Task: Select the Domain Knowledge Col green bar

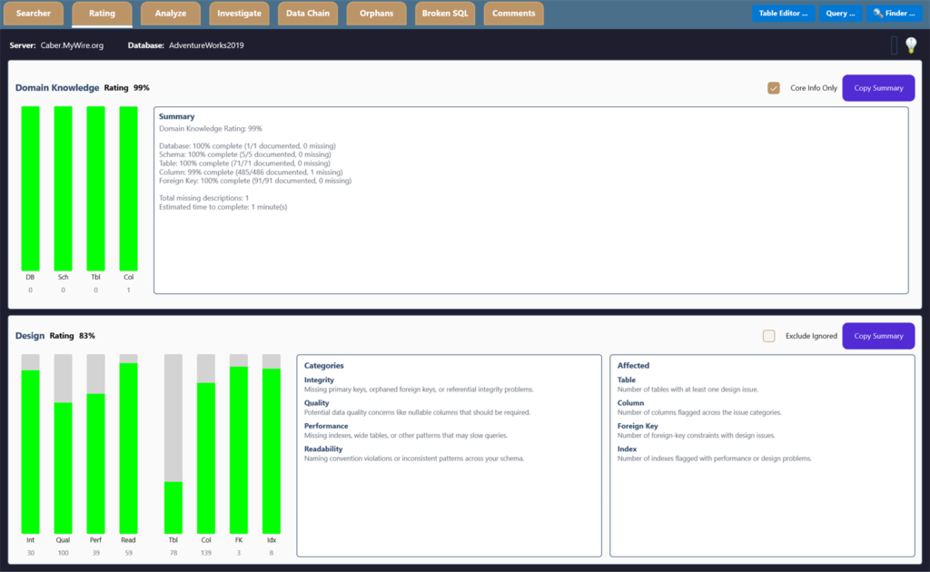Action: tap(128, 189)
